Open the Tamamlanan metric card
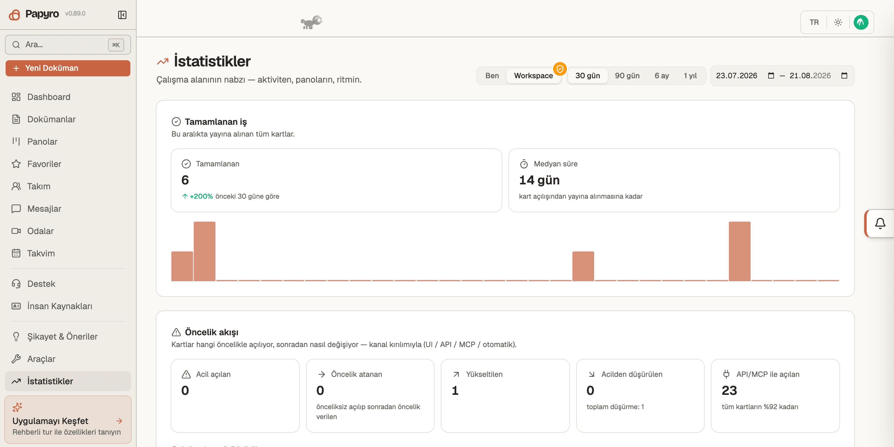Image resolution: width=894 pixels, height=447 pixels. [x=336, y=180]
